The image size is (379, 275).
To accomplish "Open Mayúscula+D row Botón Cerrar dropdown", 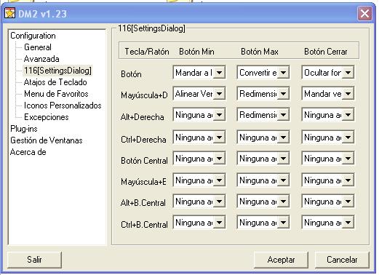I will pos(328,93).
